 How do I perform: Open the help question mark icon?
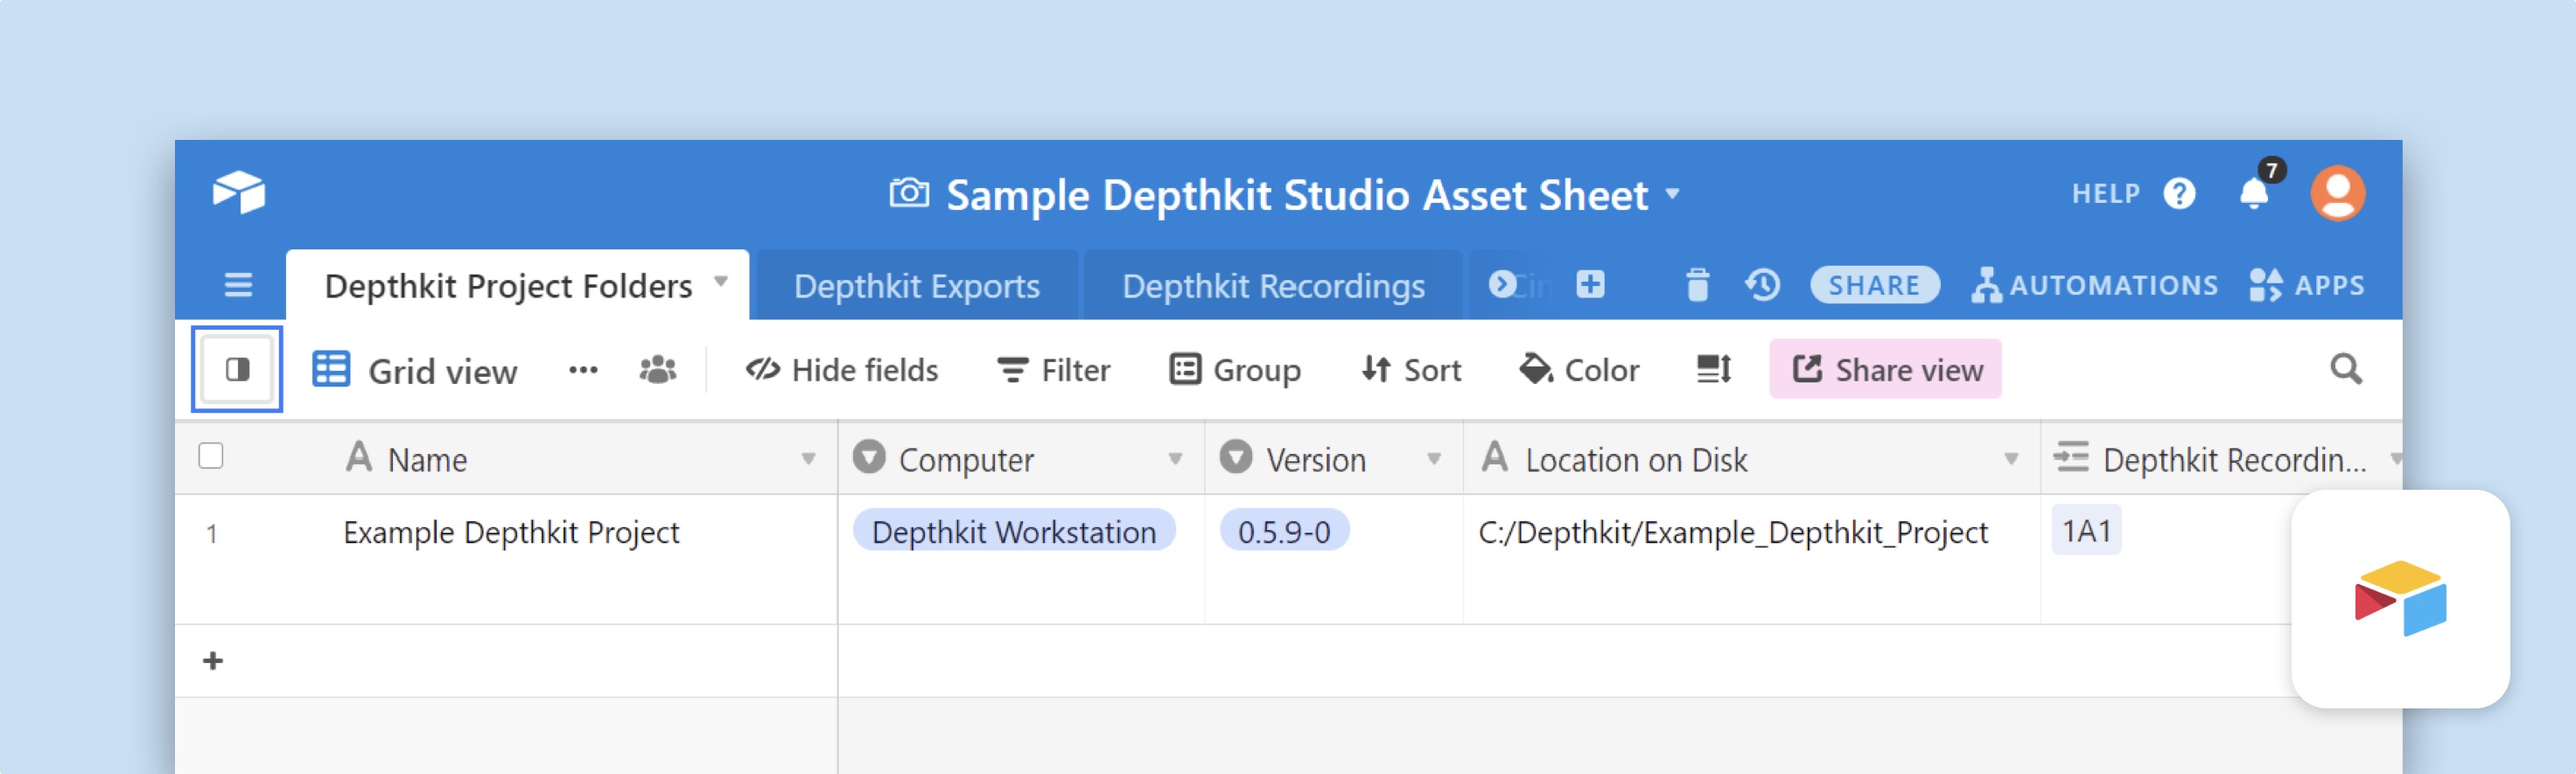(x=2179, y=193)
